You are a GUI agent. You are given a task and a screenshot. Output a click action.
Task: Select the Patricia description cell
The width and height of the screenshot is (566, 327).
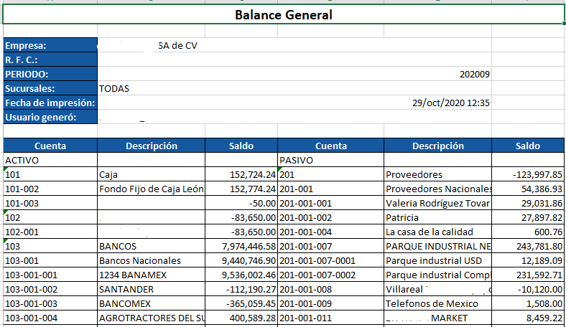point(438,217)
